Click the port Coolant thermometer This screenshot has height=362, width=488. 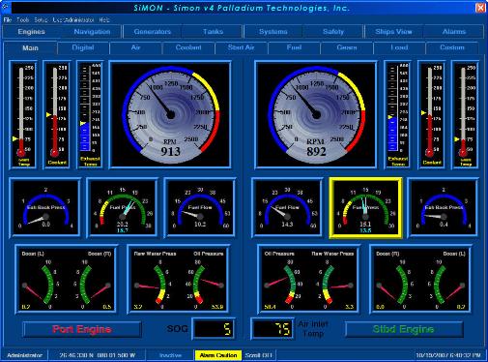click(x=57, y=114)
